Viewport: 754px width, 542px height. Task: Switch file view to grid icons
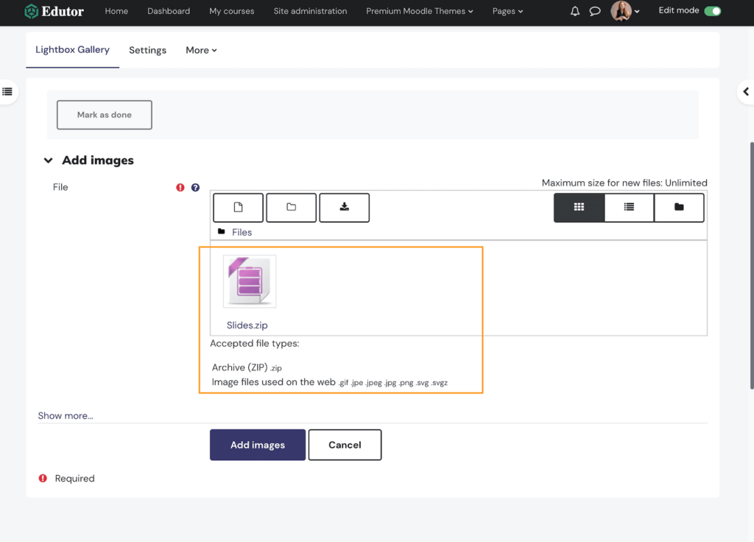click(x=579, y=208)
